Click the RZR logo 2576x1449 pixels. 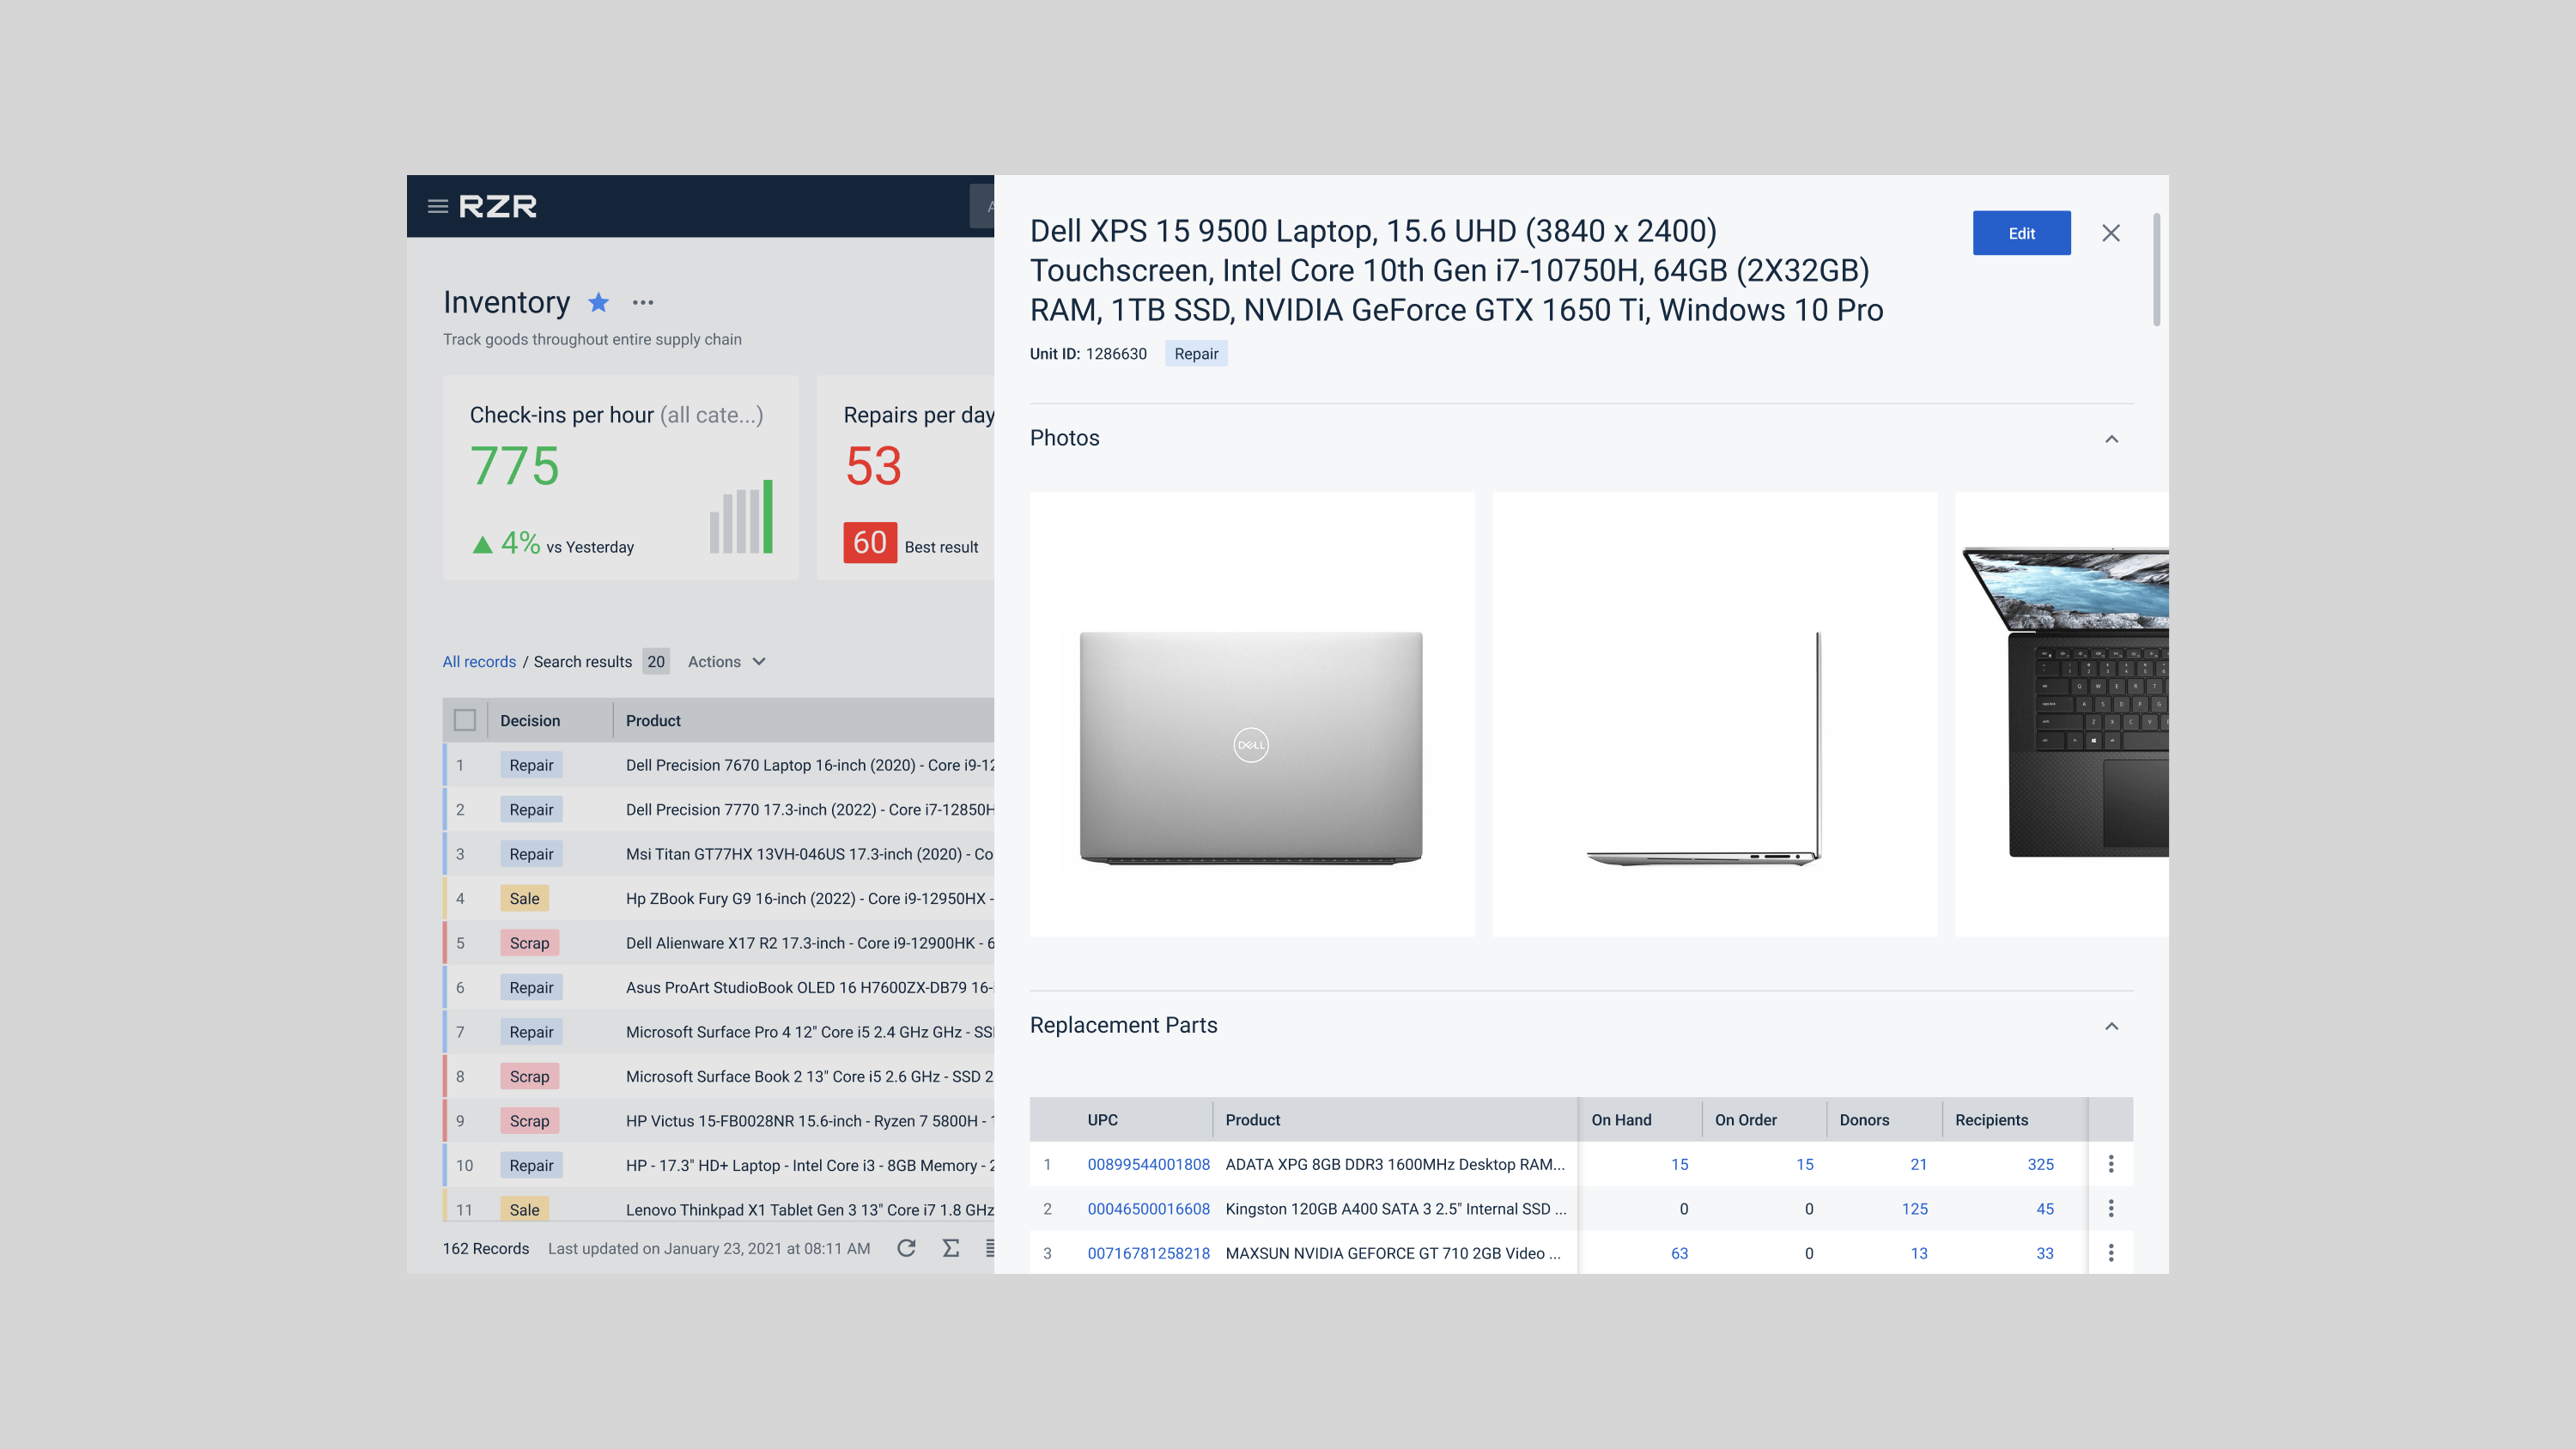497,207
